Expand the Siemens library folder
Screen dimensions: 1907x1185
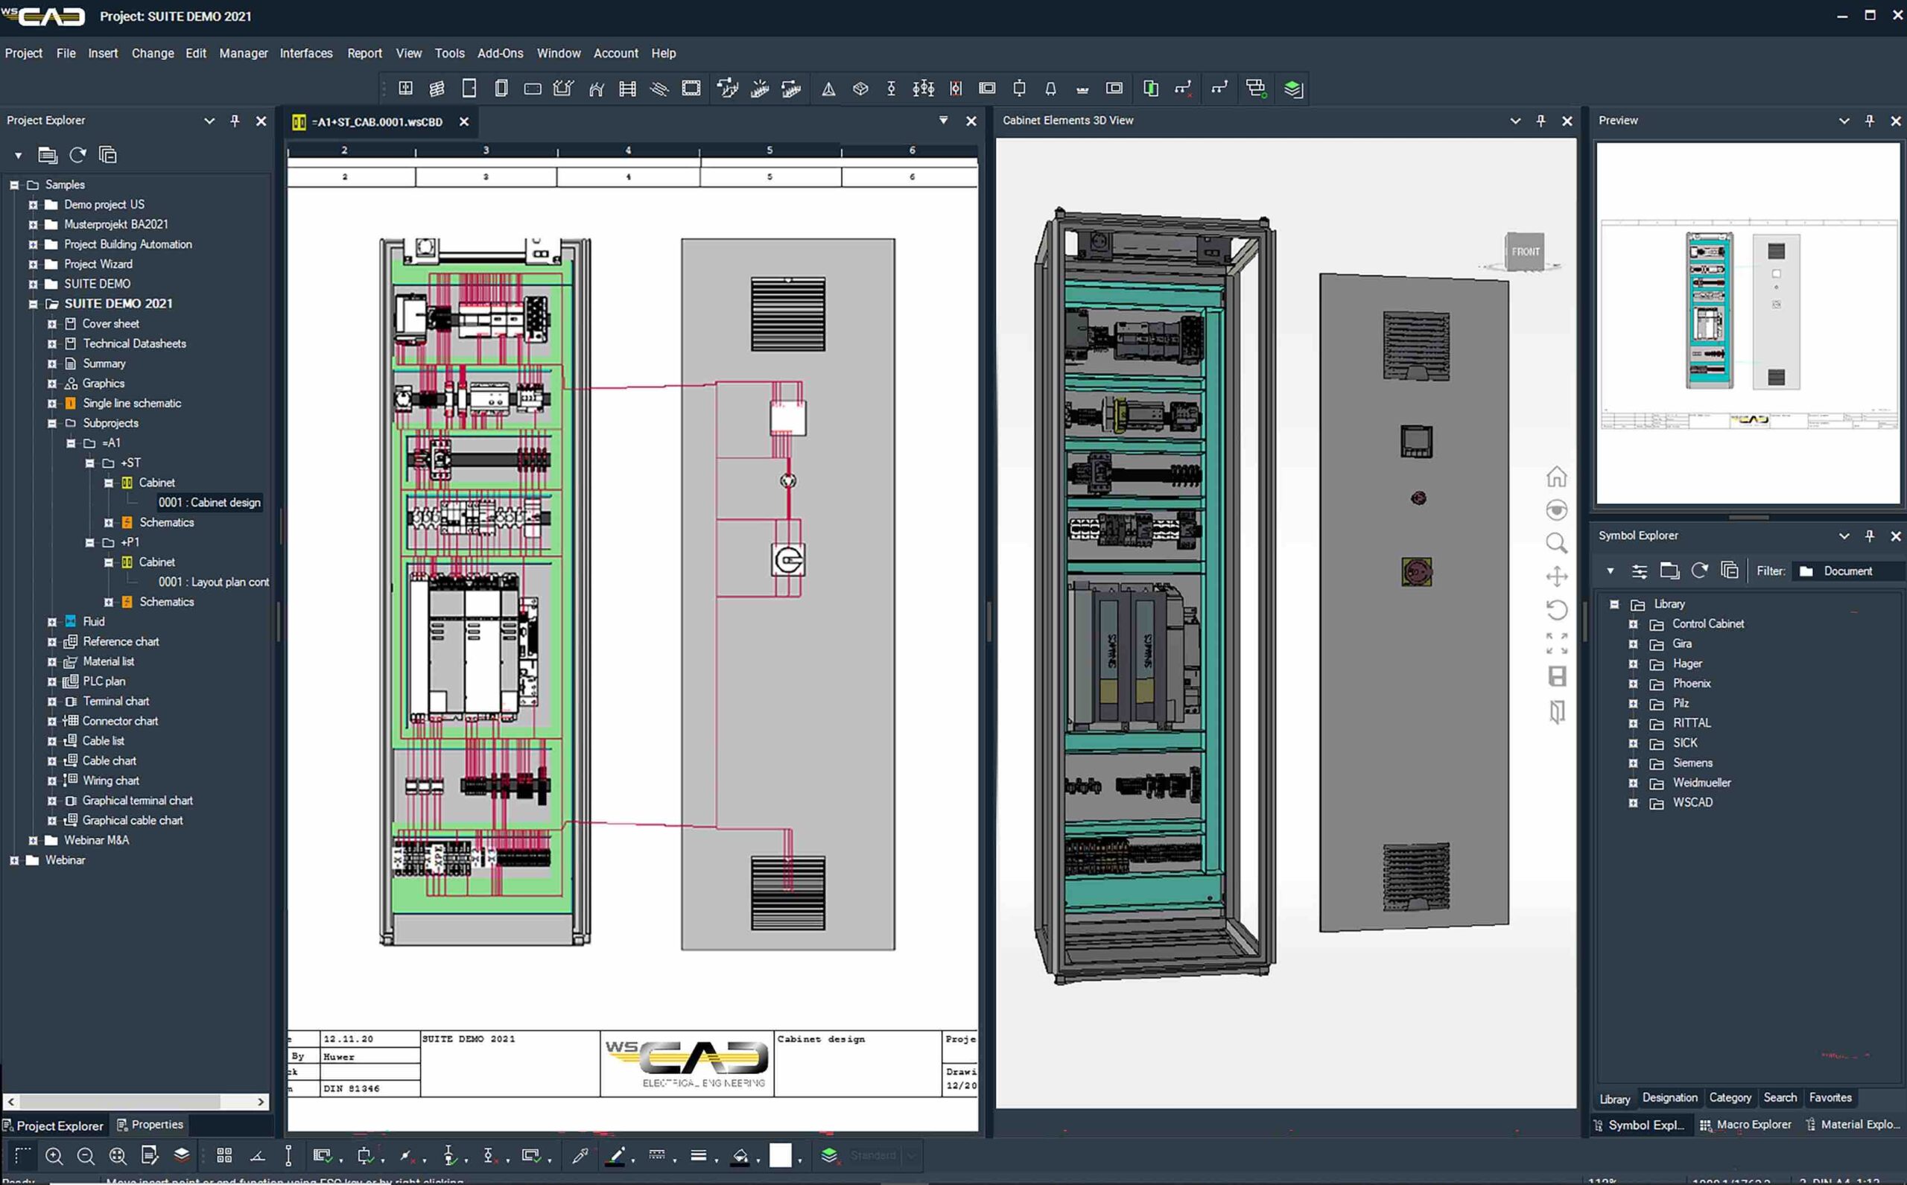click(1634, 763)
